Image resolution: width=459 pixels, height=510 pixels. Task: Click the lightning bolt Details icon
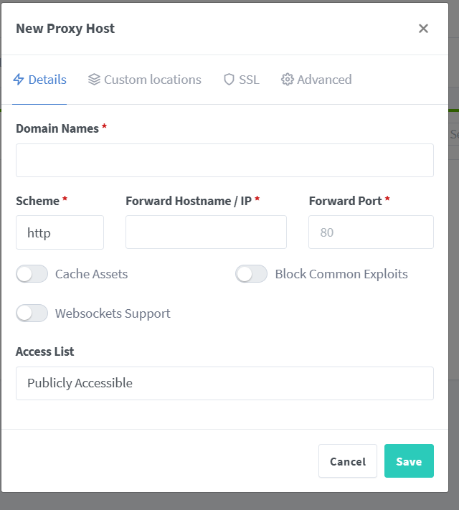(19, 80)
